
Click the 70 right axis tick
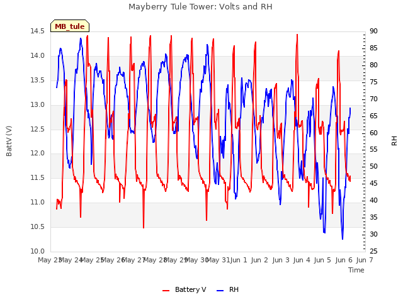tap(373, 99)
